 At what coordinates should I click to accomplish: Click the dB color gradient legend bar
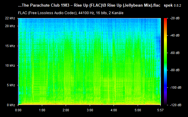[x=165, y=62]
